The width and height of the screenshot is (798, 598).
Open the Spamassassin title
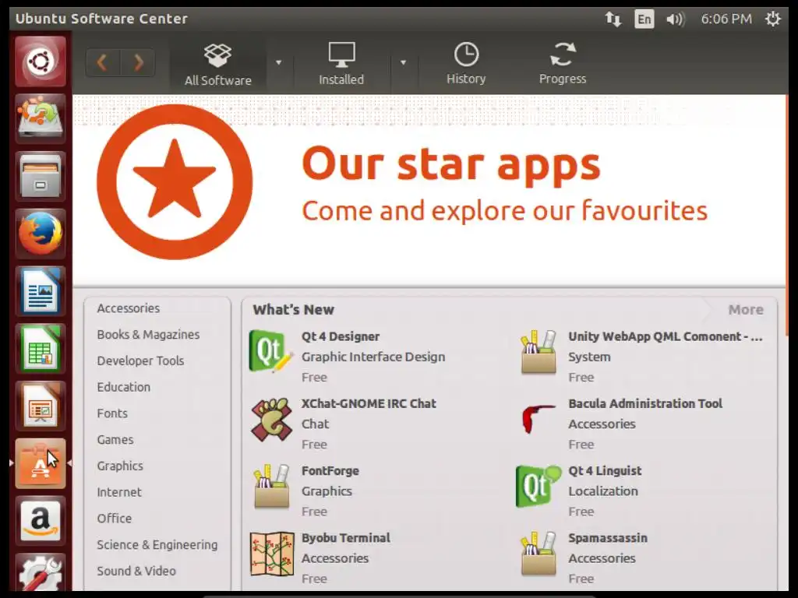(x=608, y=538)
